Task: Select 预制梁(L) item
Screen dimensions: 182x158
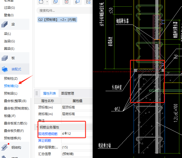Action: [x=11, y=94]
